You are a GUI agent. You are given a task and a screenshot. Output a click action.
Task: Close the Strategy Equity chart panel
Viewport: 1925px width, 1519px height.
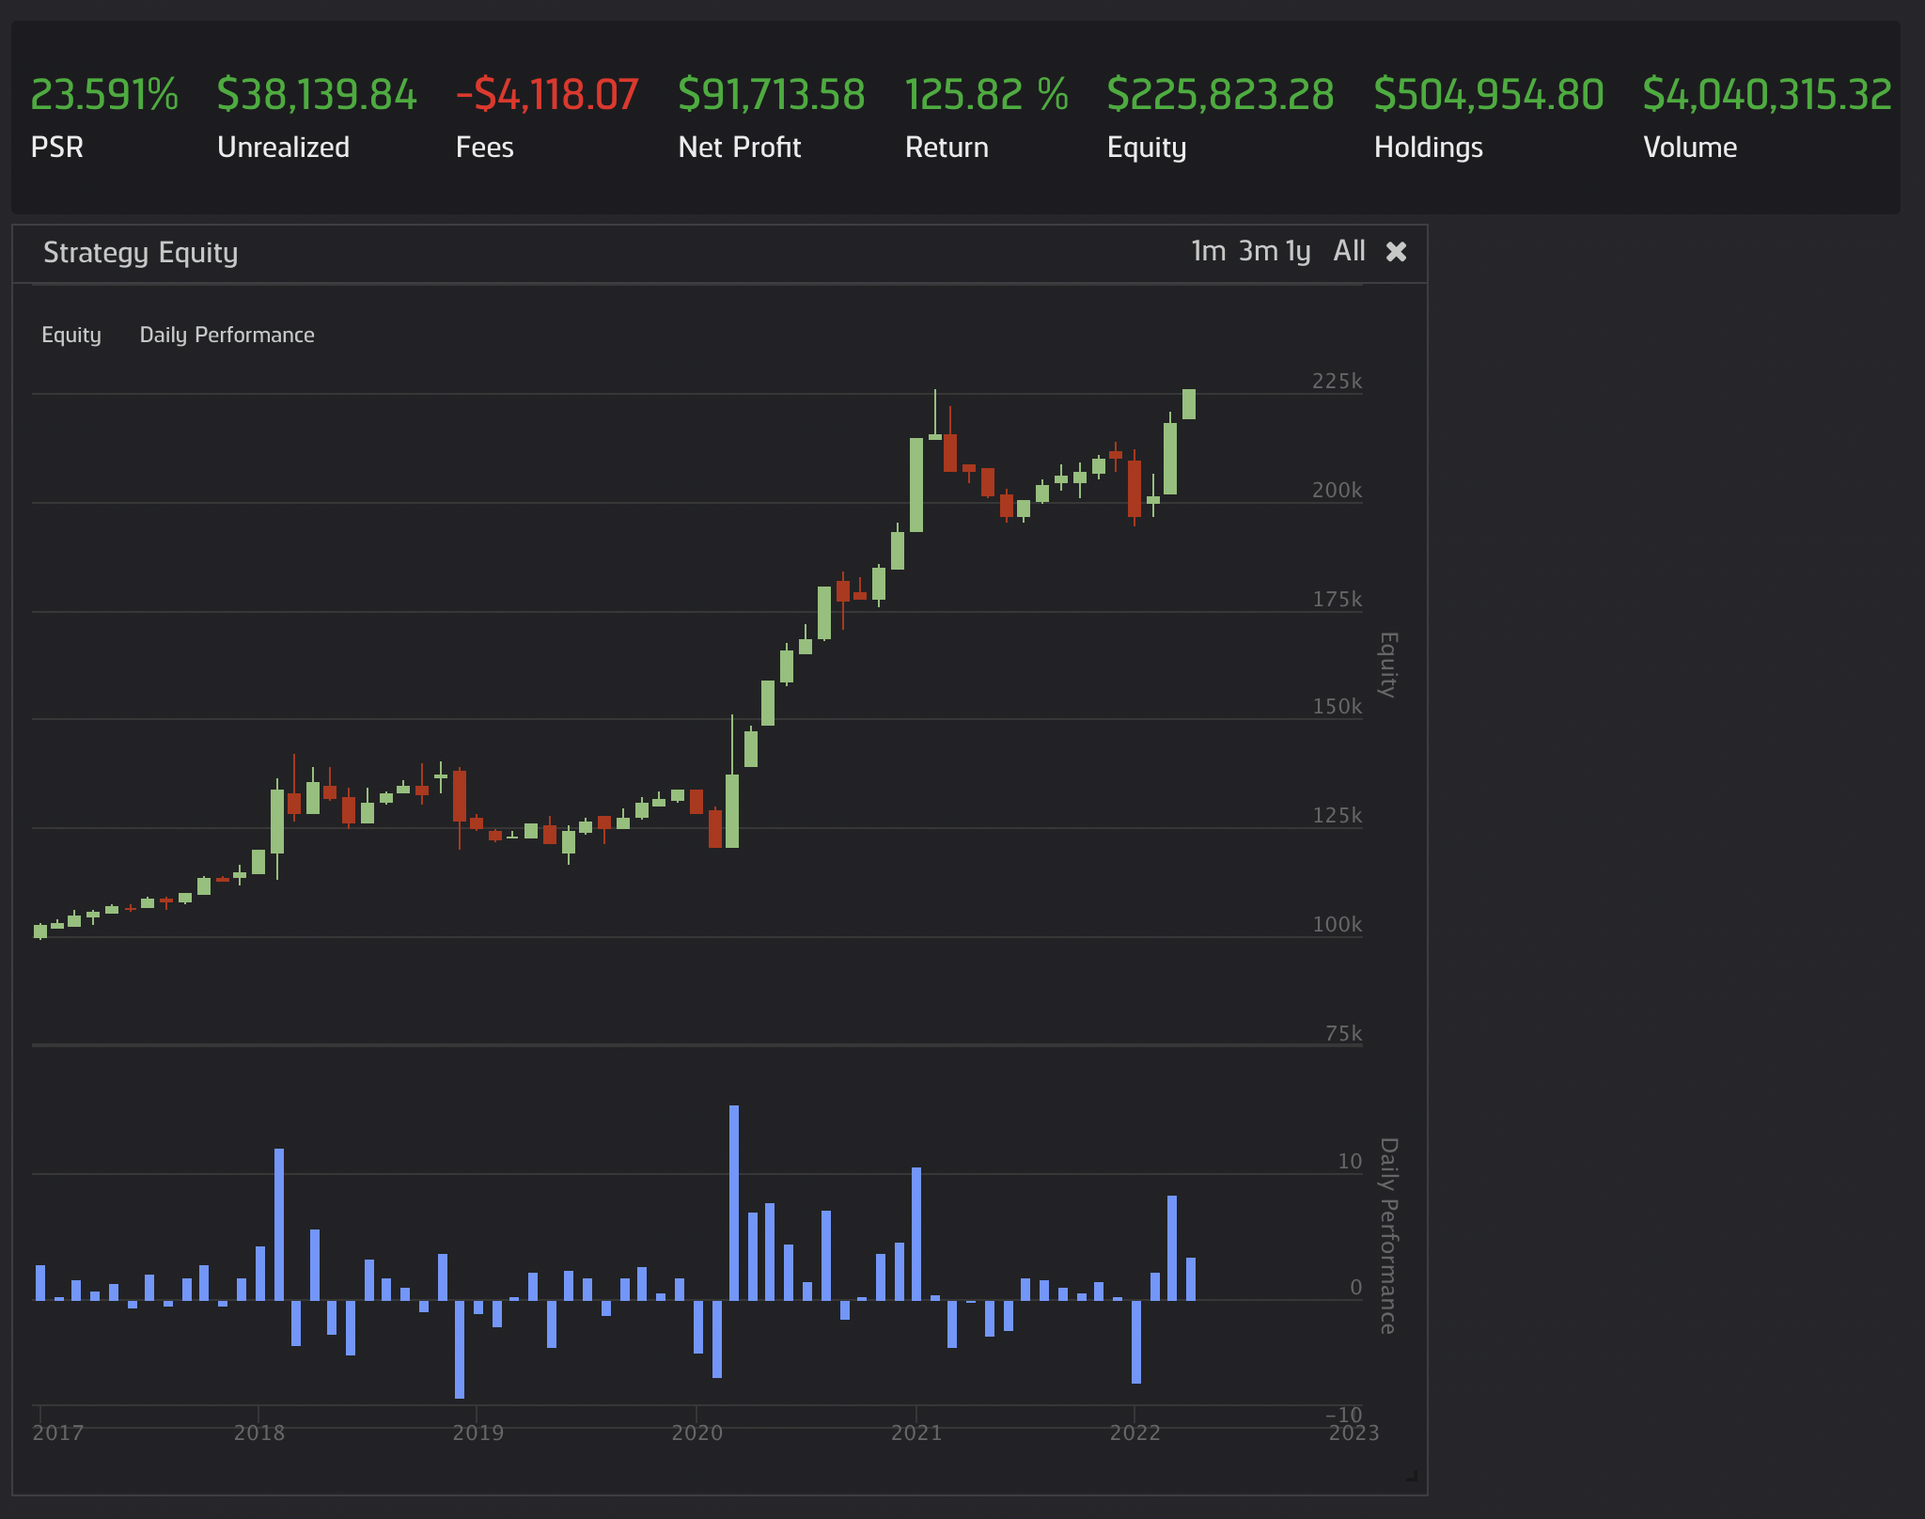click(x=1396, y=252)
